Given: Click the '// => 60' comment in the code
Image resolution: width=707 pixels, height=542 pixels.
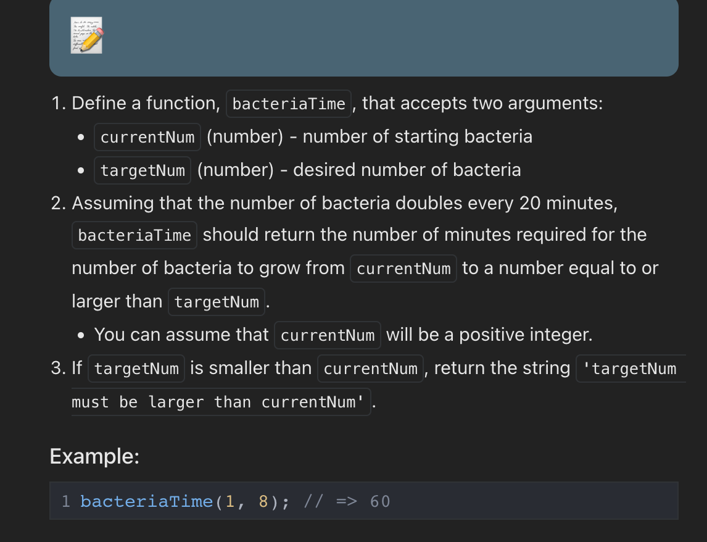Looking at the screenshot, I should [347, 501].
